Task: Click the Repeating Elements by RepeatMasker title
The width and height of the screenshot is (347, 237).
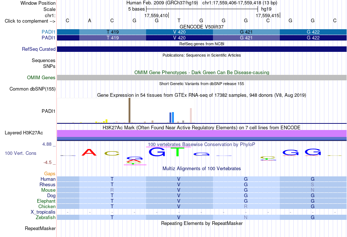Action: 202,223
